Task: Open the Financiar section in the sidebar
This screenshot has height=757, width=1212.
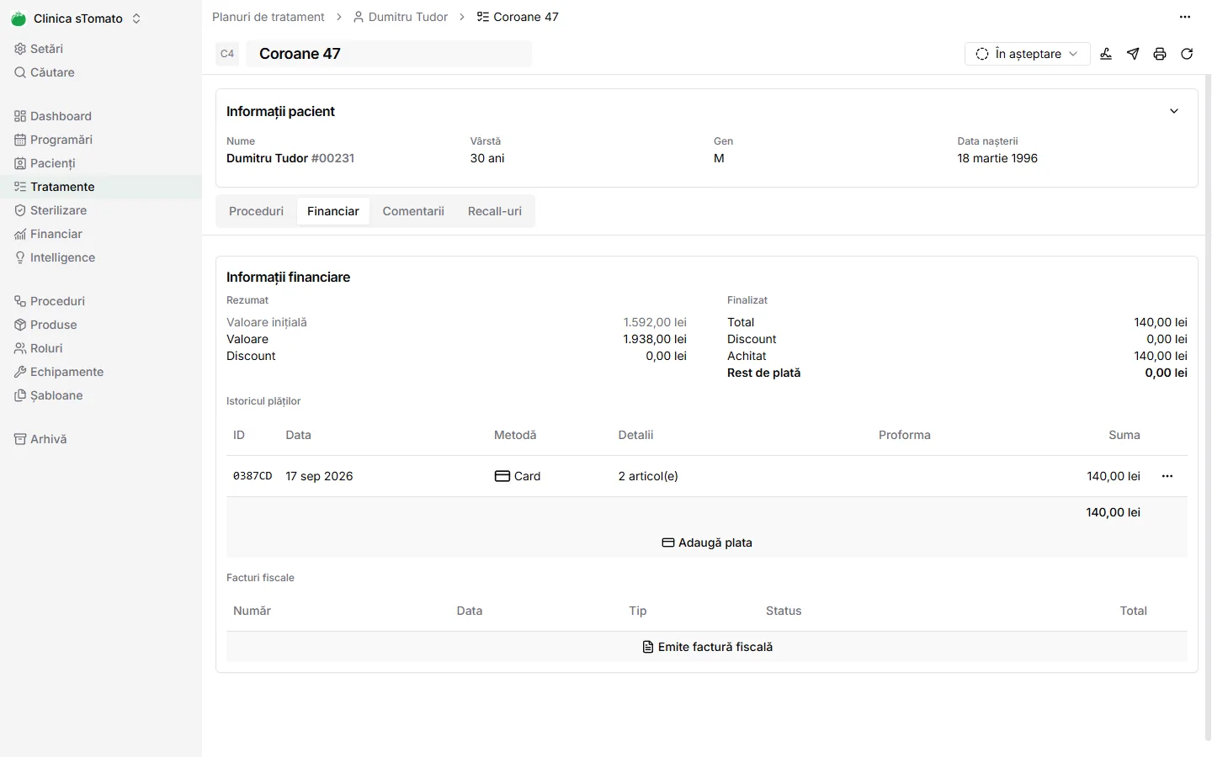Action: pos(101,234)
